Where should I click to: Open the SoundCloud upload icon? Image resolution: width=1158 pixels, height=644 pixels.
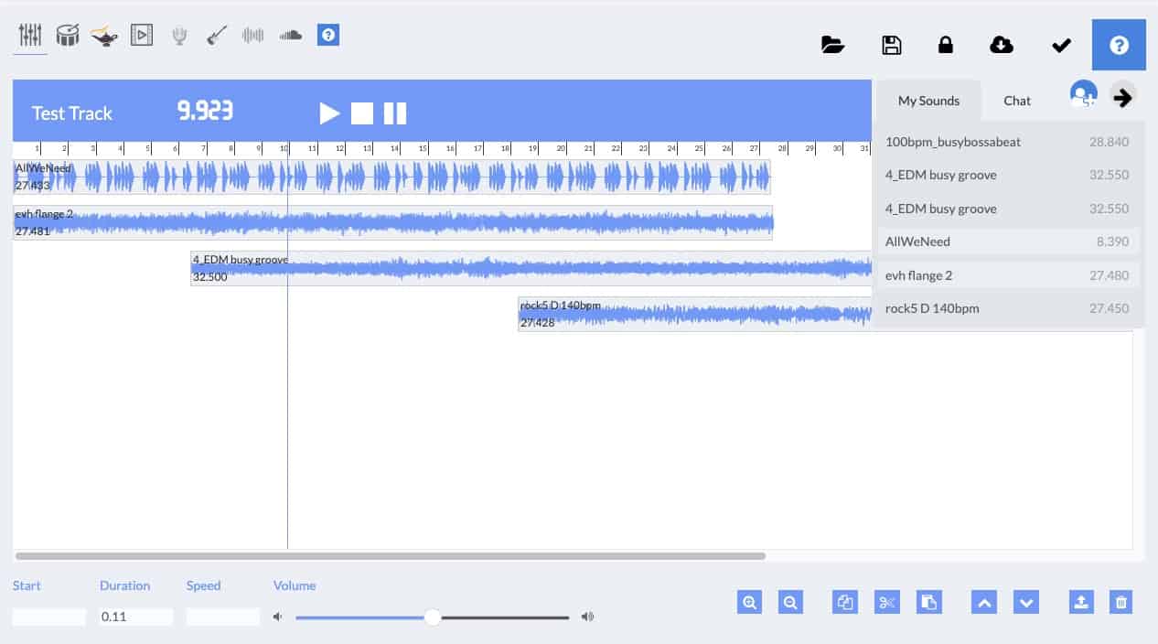291,35
